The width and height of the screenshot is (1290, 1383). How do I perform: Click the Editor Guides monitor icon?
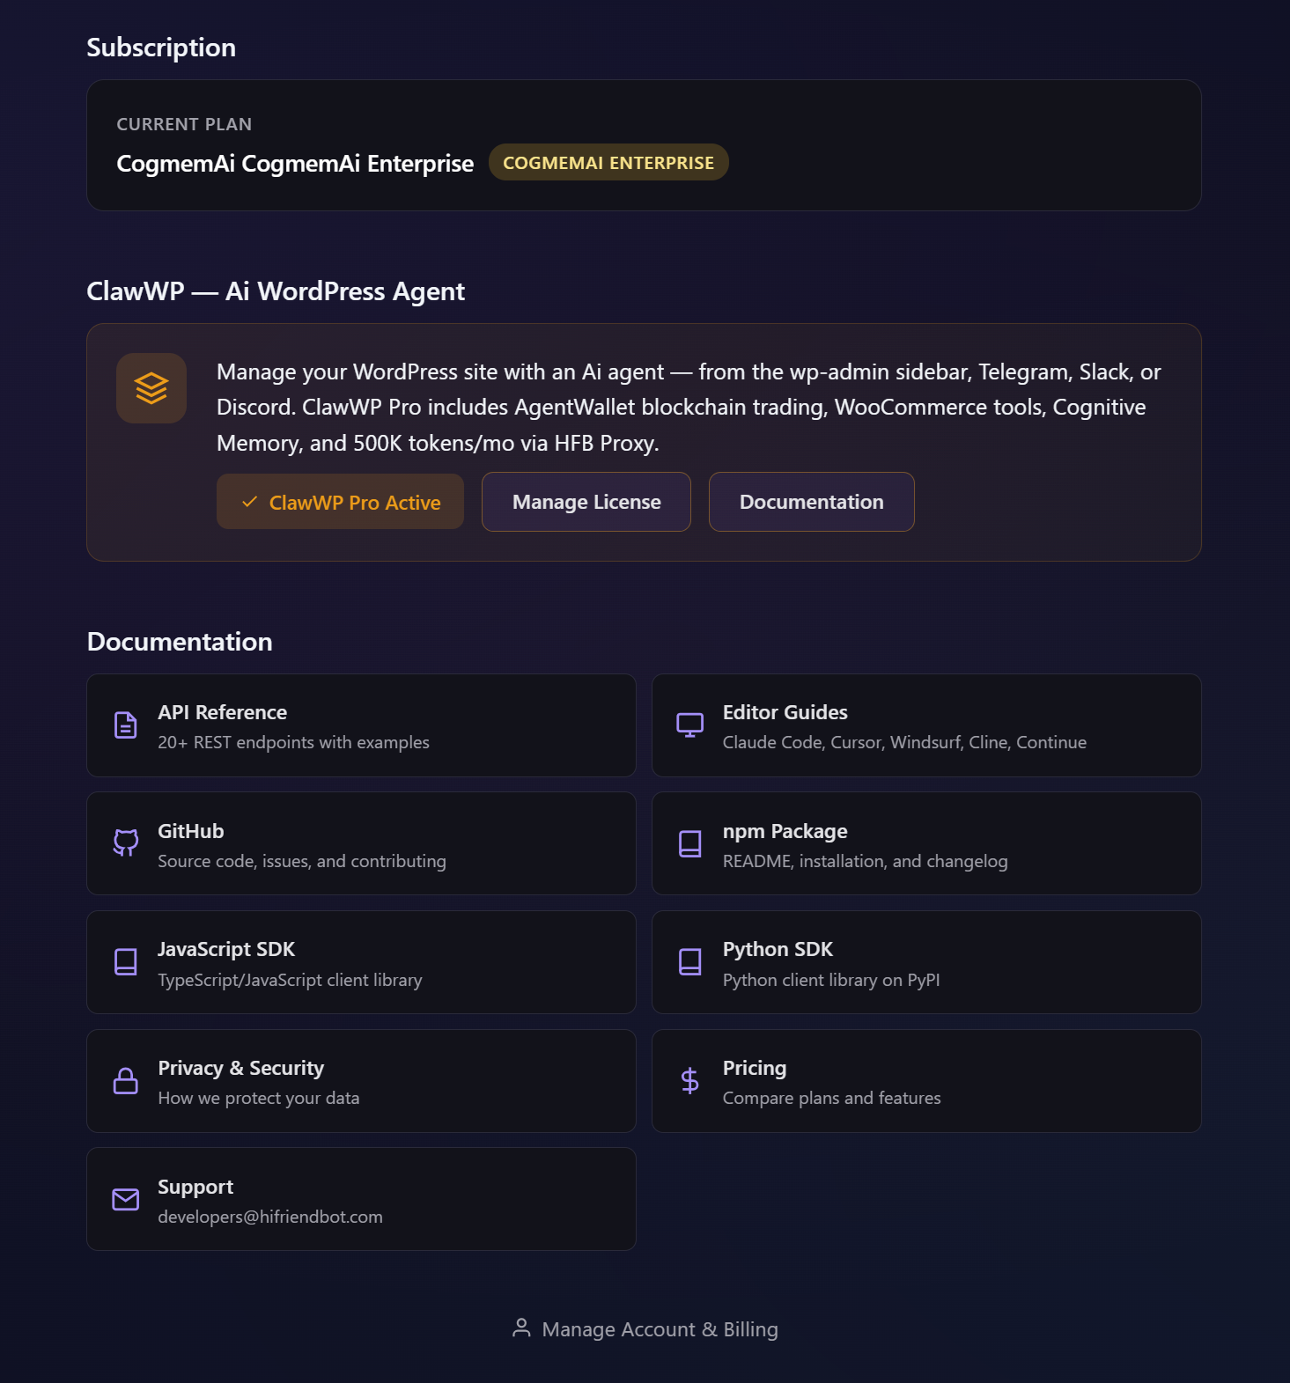point(689,725)
